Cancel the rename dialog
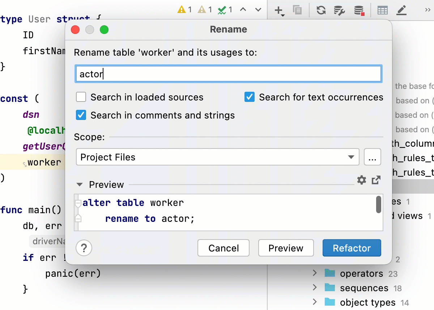Screen dimensions: 434x310 (223, 248)
